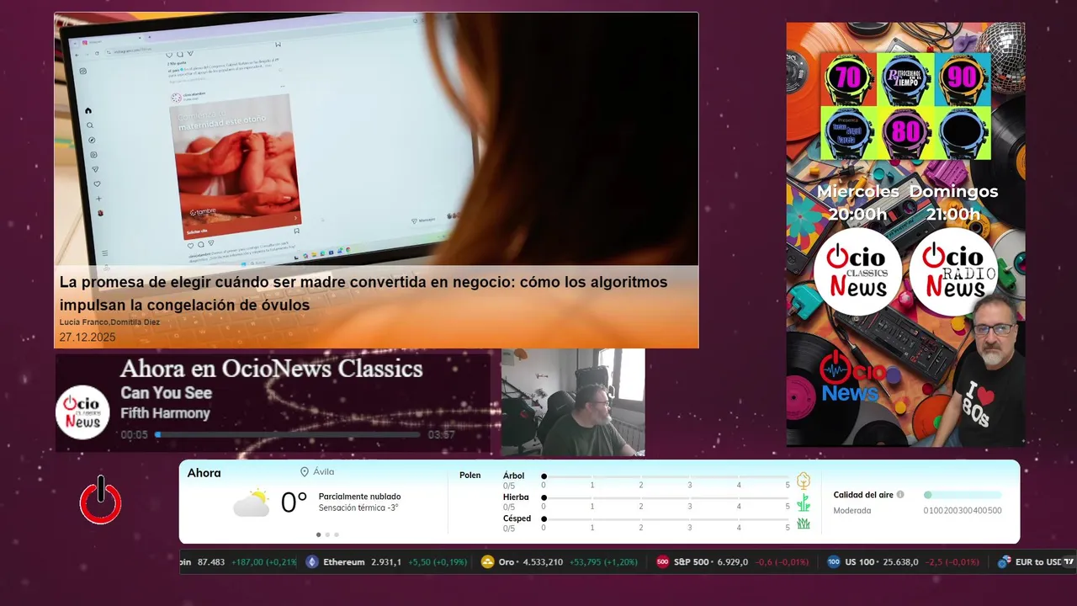
Task: Click the blank black watch tile
Action: point(963,133)
